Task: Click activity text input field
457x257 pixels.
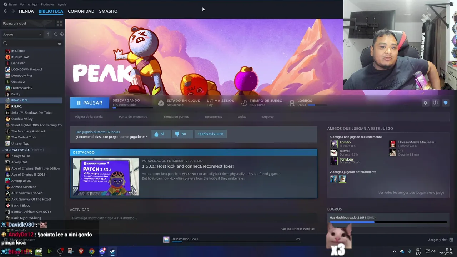Action: point(194,218)
